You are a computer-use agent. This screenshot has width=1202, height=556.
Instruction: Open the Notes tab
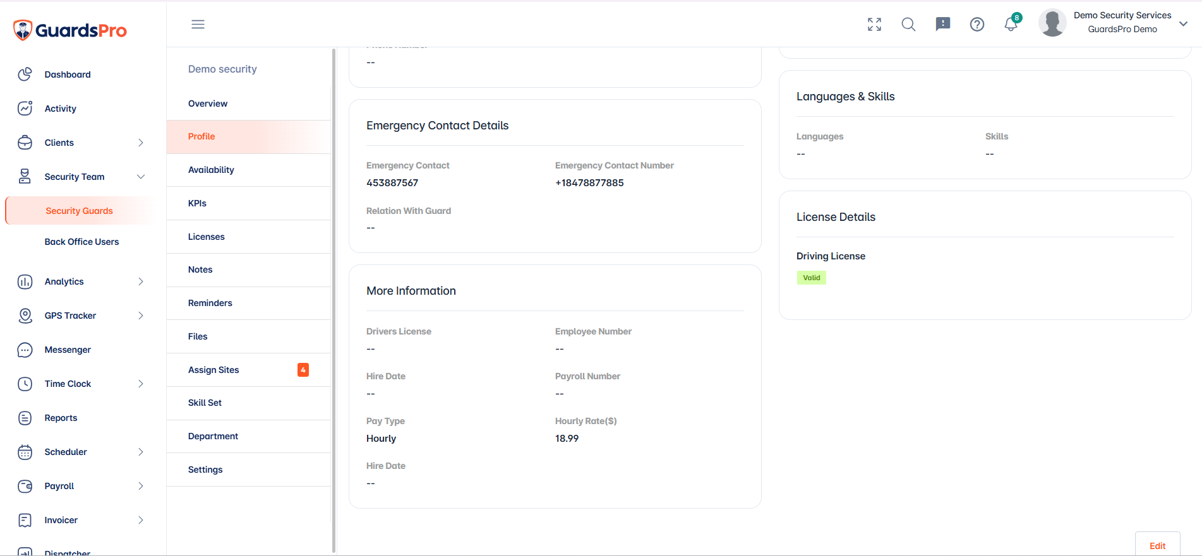248,269
